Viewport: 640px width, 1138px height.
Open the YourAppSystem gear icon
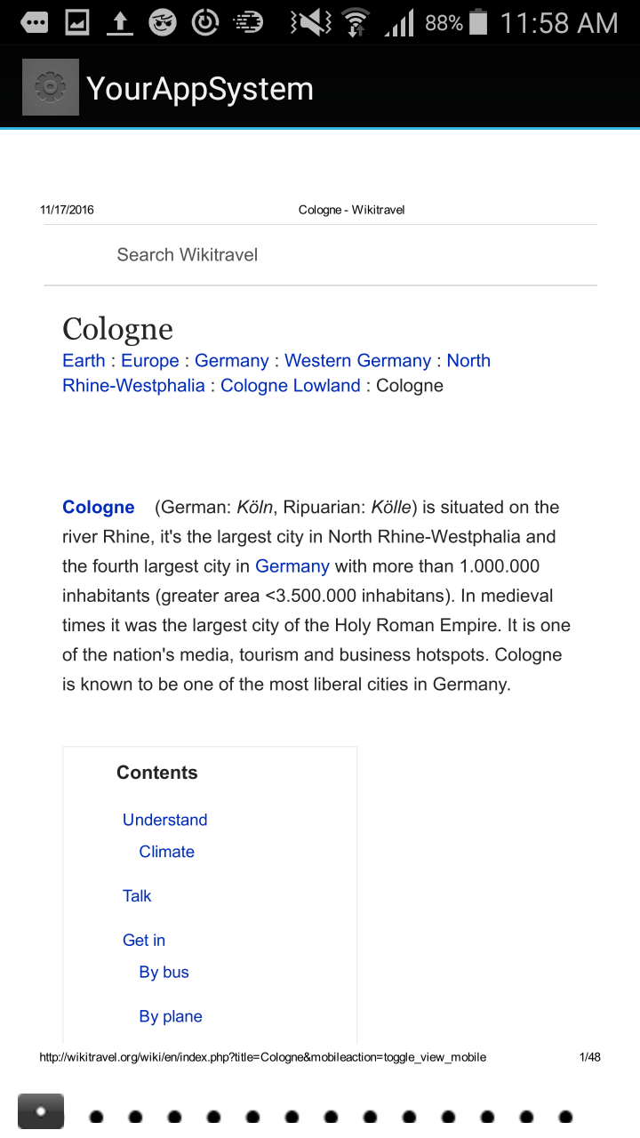[x=50, y=86]
